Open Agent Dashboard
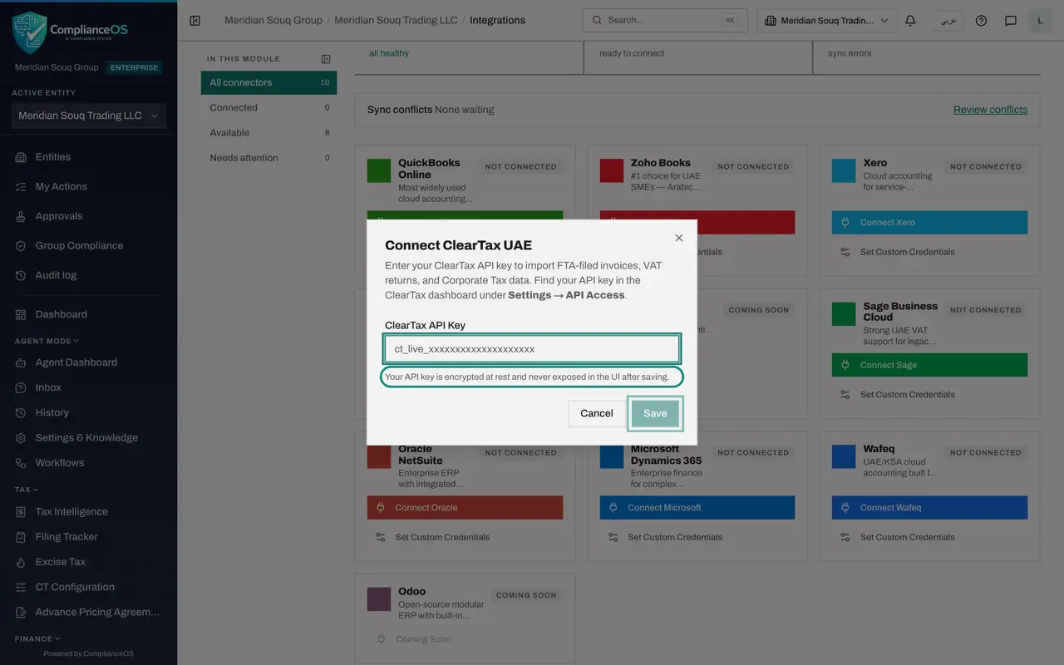The width and height of the screenshot is (1064, 665). (88, 362)
